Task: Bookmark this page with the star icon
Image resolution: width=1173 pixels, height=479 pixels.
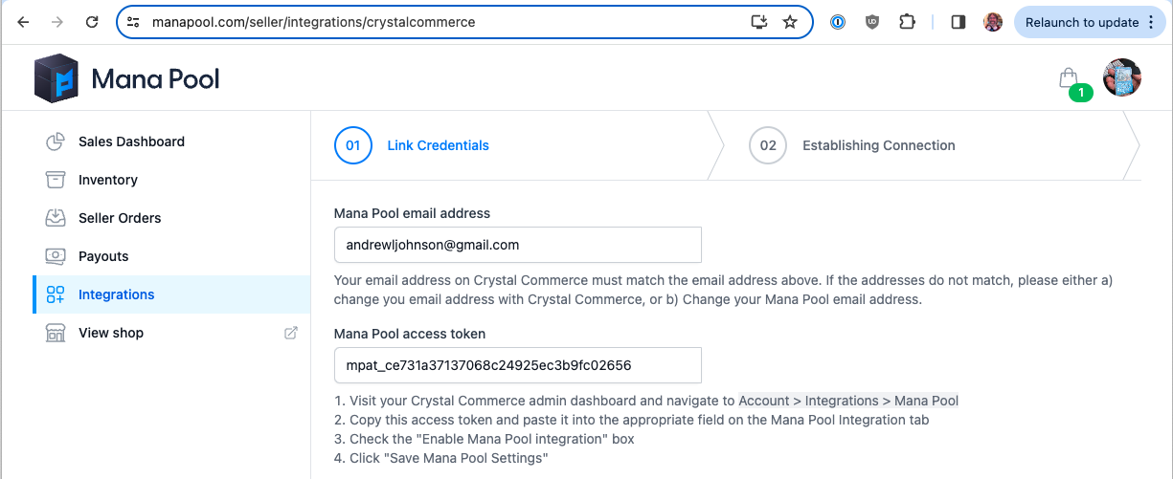Action: (x=790, y=22)
